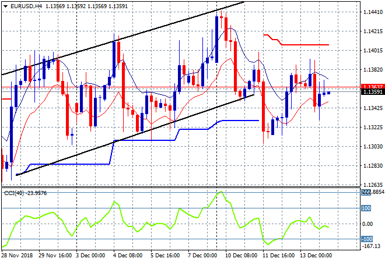This screenshot has height=262, width=385.
Task: Click the 28 Nov 2018 date label
Action: coord(17,256)
